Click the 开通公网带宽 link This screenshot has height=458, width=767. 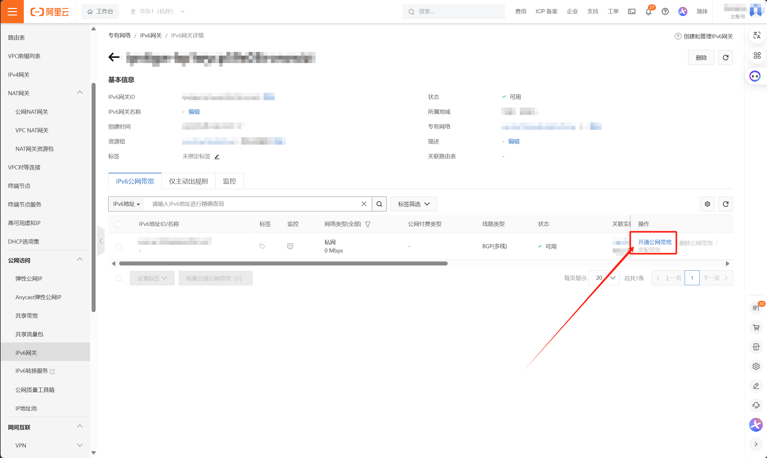654,242
